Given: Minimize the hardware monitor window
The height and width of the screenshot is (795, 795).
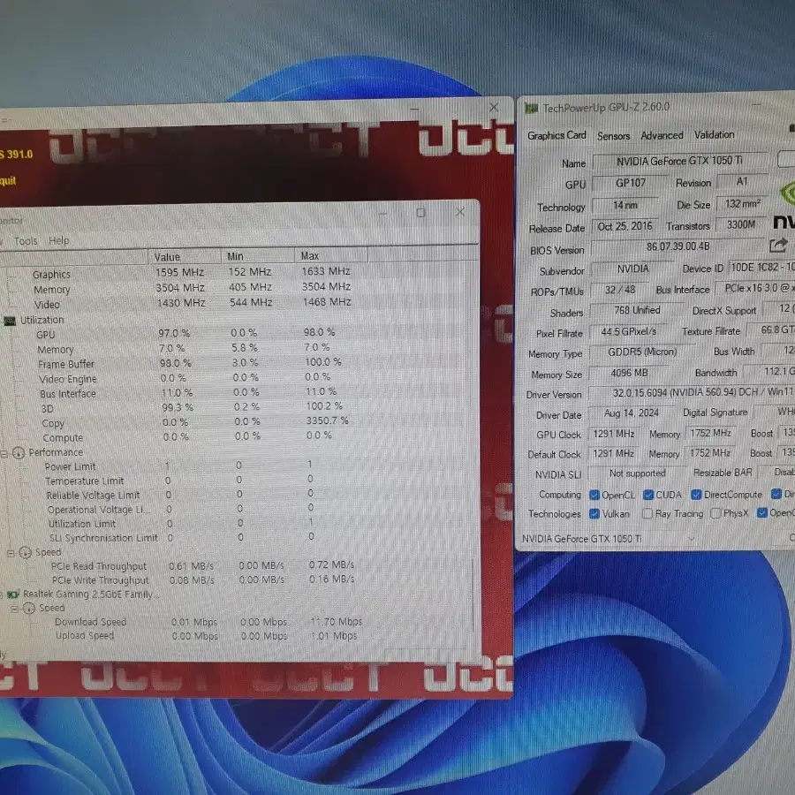Looking at the screenshot, I should click(382, 213).
